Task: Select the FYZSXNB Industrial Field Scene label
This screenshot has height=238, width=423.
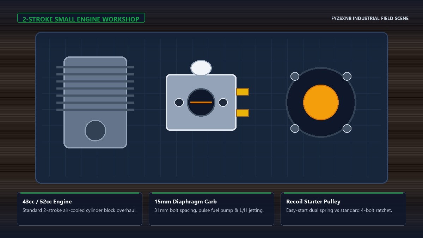Action: 370,18
